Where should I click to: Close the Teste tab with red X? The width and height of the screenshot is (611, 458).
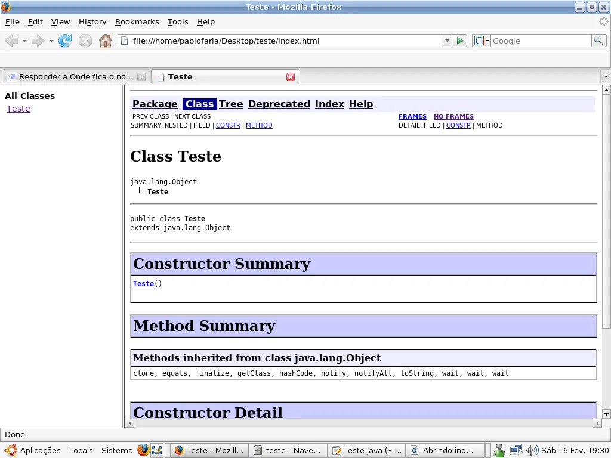291,77
